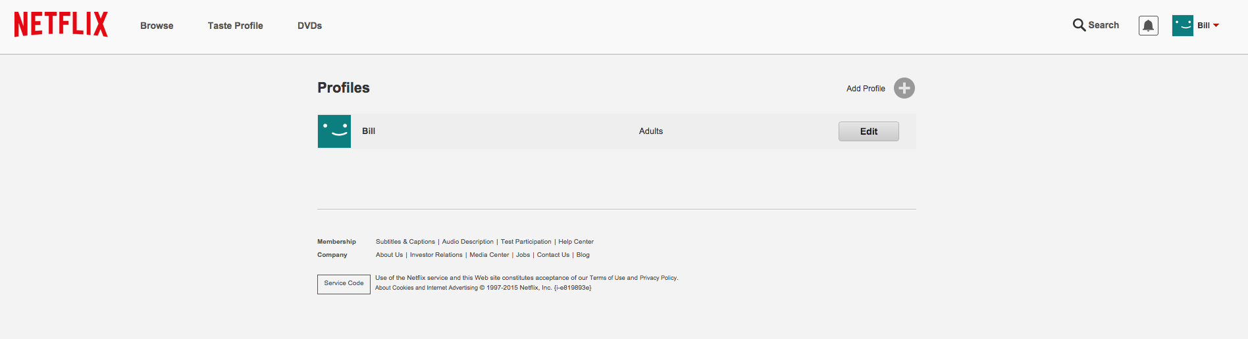This screenshot has width=1248, height=339.
Task: Click Bill's teal smiley avatar in header
Action: click(1182, 26)
